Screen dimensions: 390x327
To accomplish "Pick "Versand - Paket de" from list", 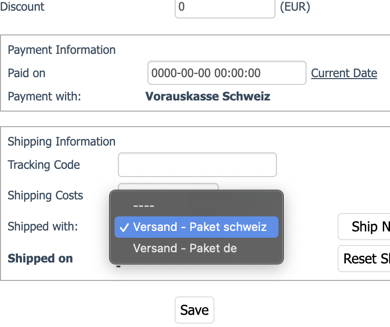I will pyautogui.click(x=185, y=248).
